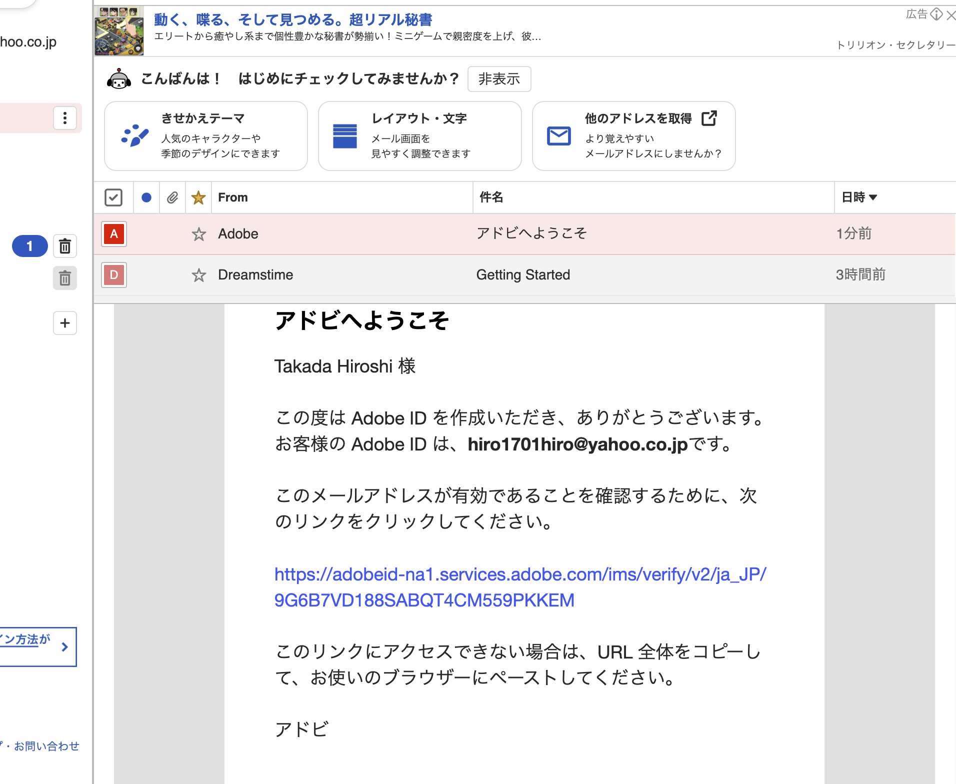Viewport: 956px width, 784px height.
Task: Click the ad description text line
Action: (347, 36)
